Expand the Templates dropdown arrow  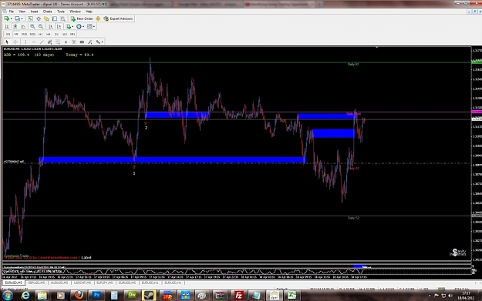click(94, 27)
